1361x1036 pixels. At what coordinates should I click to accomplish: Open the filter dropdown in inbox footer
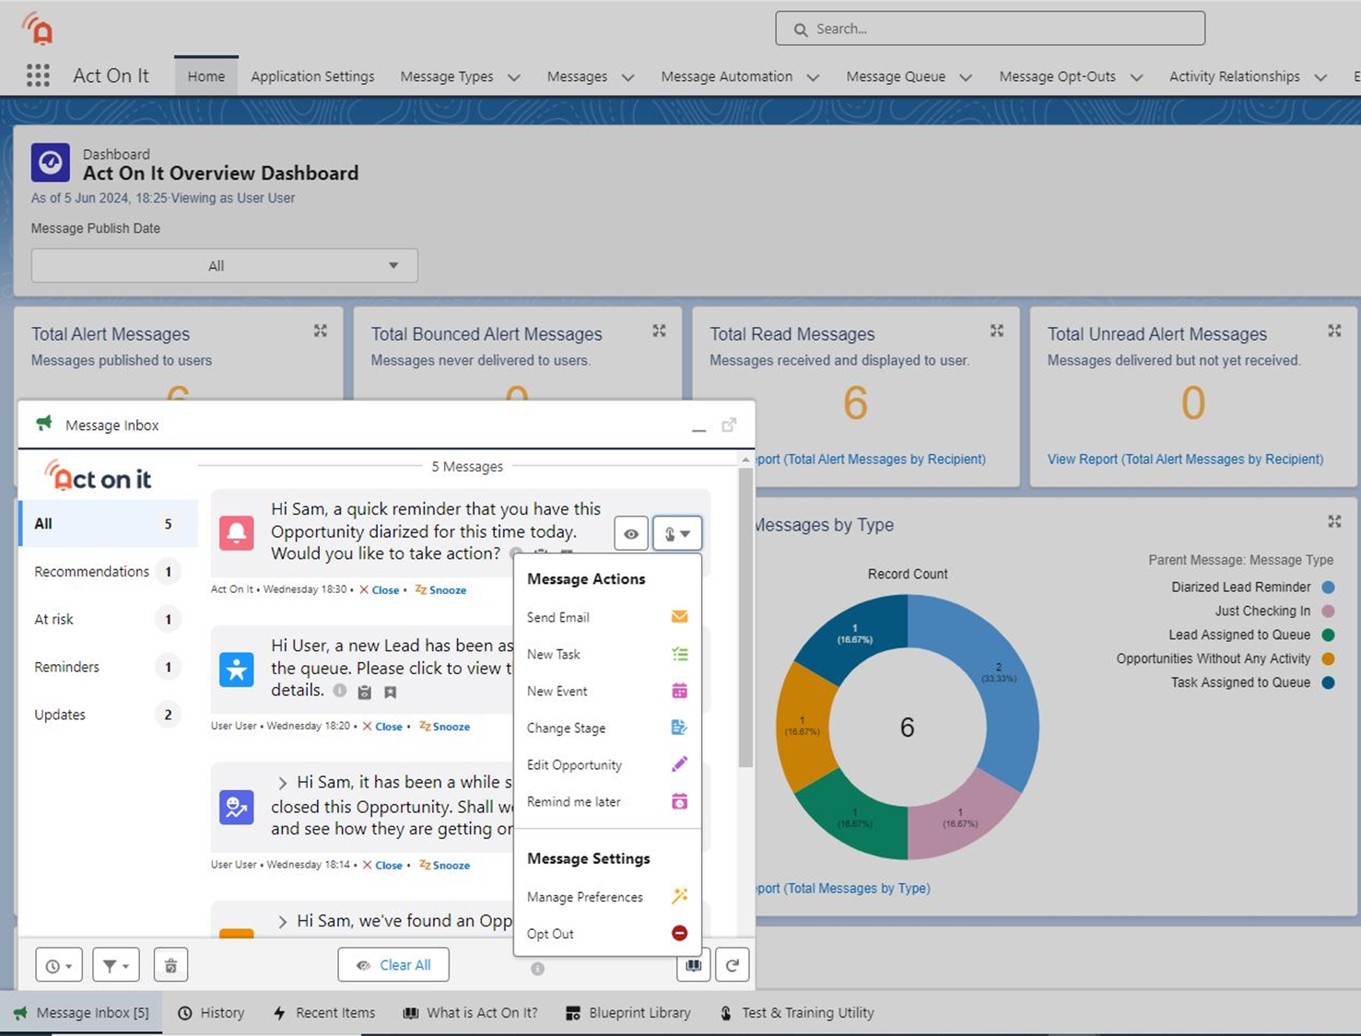pos(115,965)
